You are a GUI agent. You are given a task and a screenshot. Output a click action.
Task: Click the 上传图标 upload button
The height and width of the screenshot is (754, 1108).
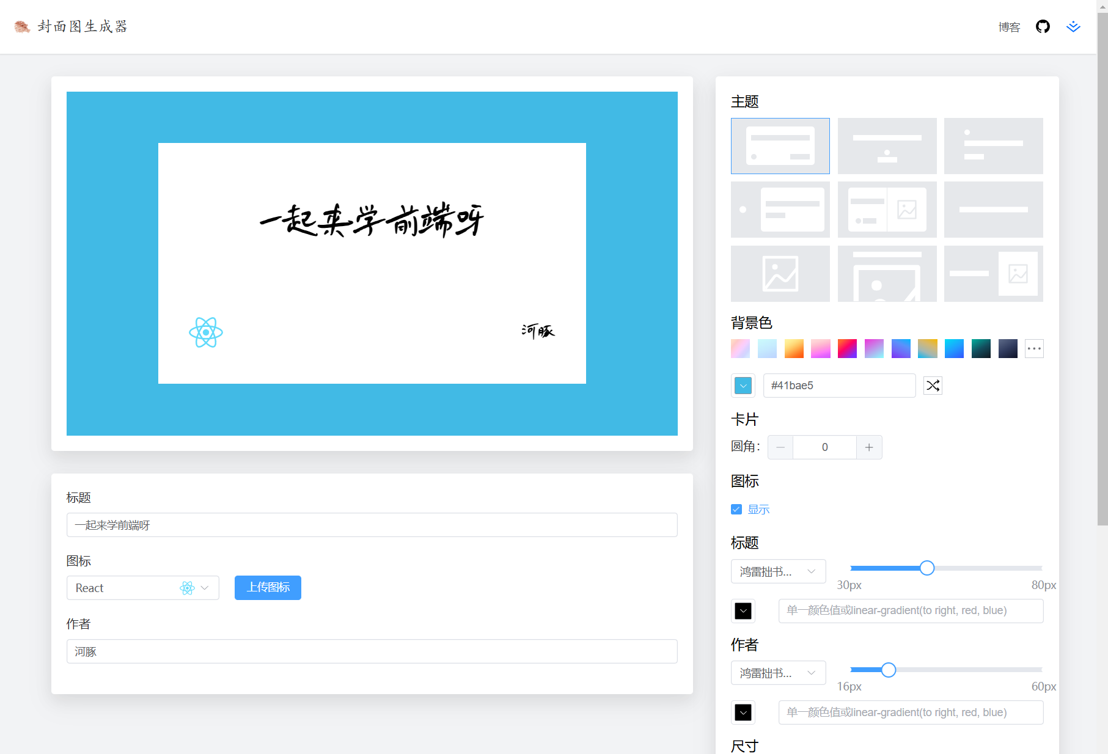click(x=268, y=588)
